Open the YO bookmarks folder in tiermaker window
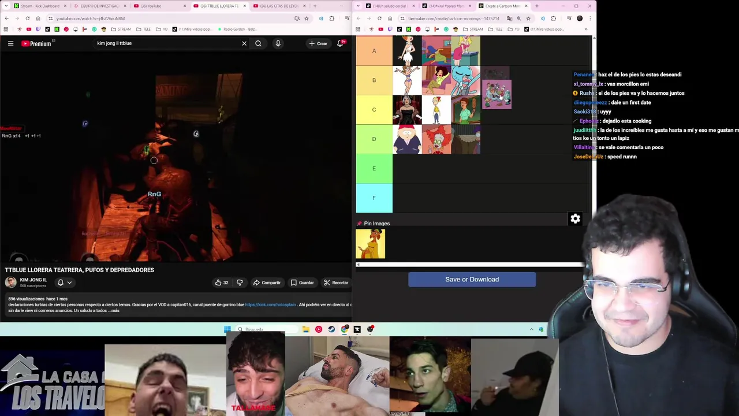This screenshot has height=416, width=739. [514, 29]
